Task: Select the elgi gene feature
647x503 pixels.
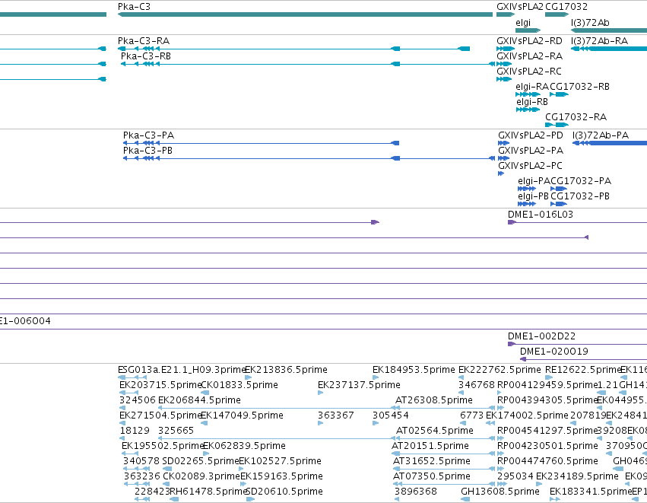Action: pos(528,30)
